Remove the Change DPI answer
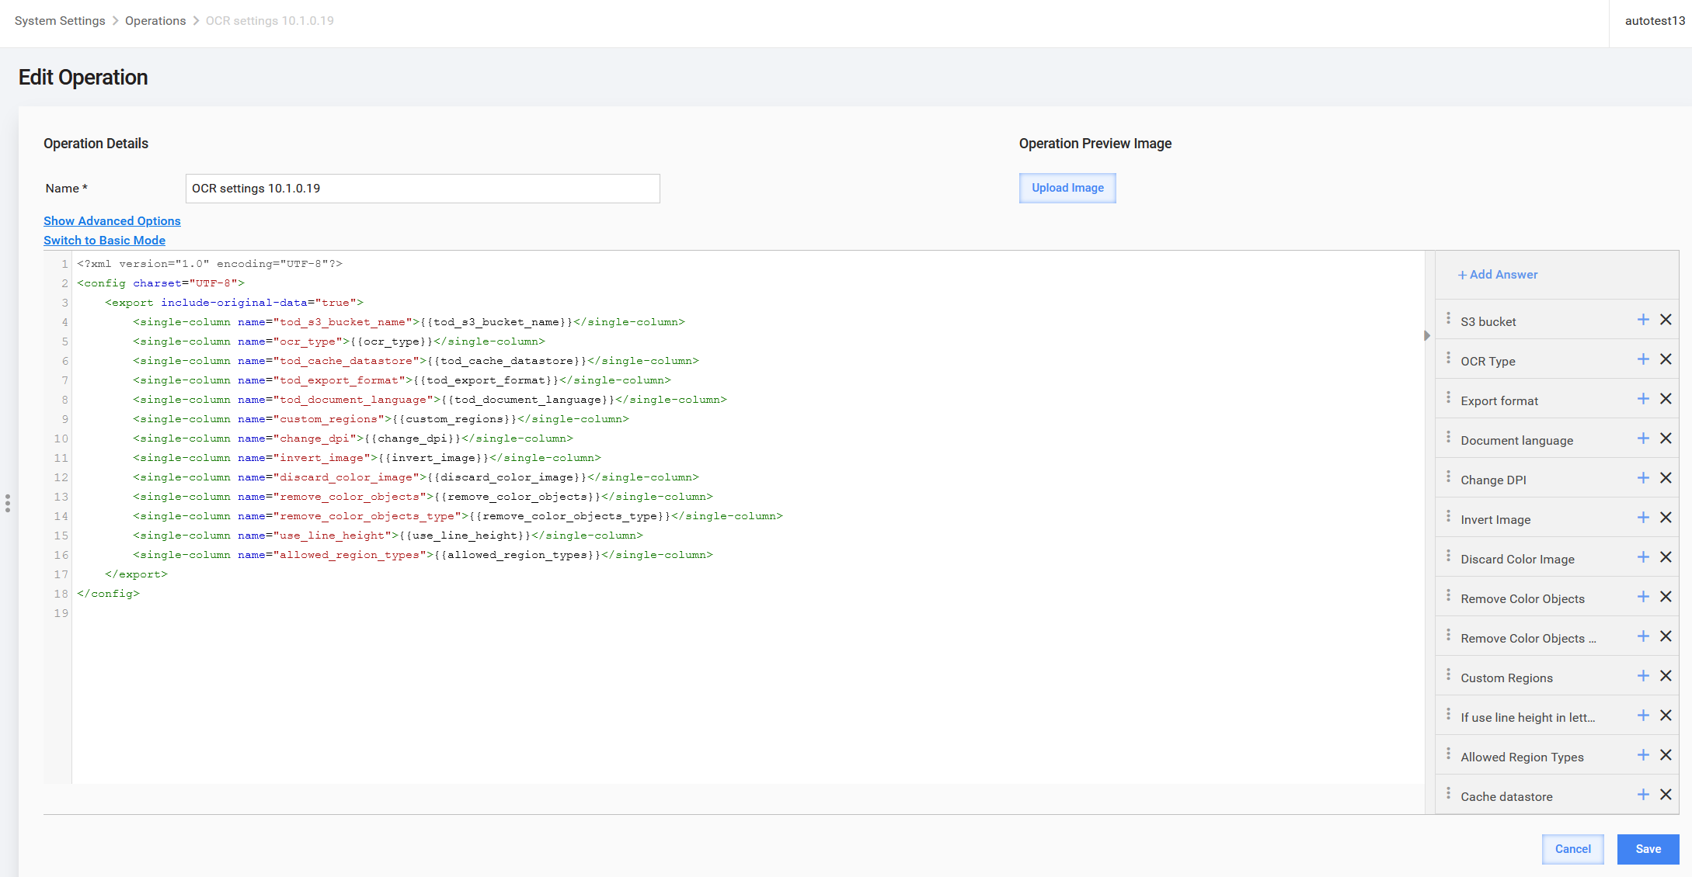The height and width of the screenshot is (877, 1692). click(1666, 478)
